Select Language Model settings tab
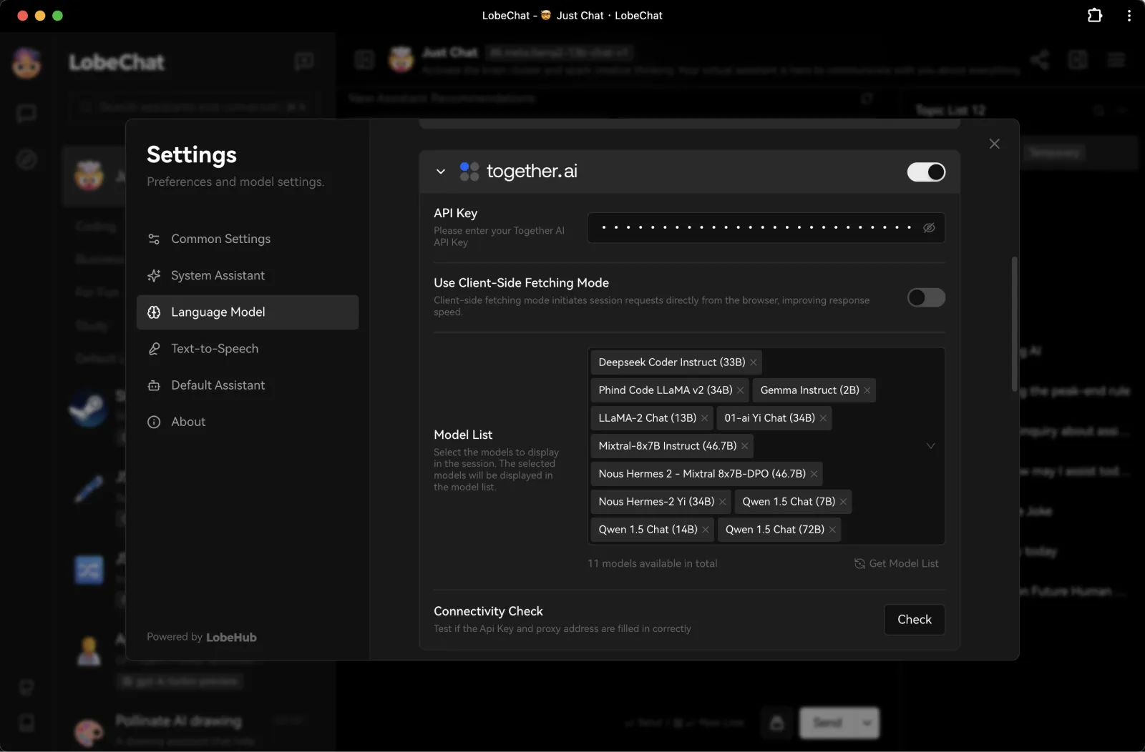 click(248, 312)
